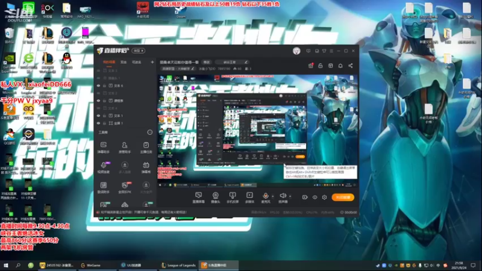The image size is (482, 271).
Task: Edit the 英雄联盟 category selector
Action: point(178,69)
